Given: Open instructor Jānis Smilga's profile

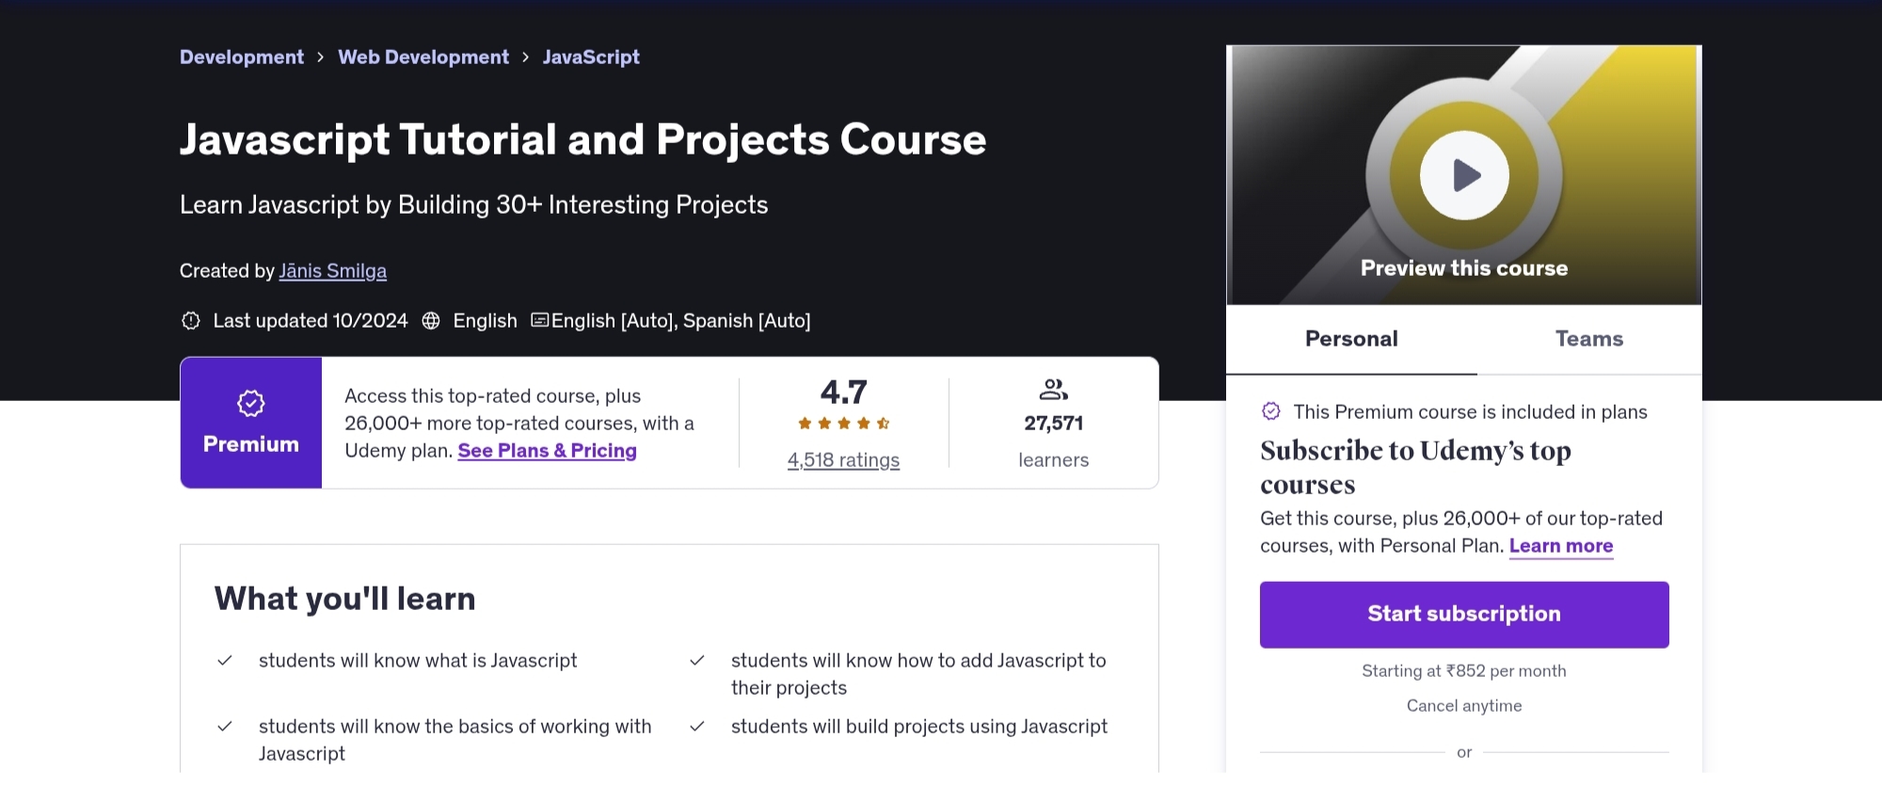Looking at the screenshot, I should point(333,270).
